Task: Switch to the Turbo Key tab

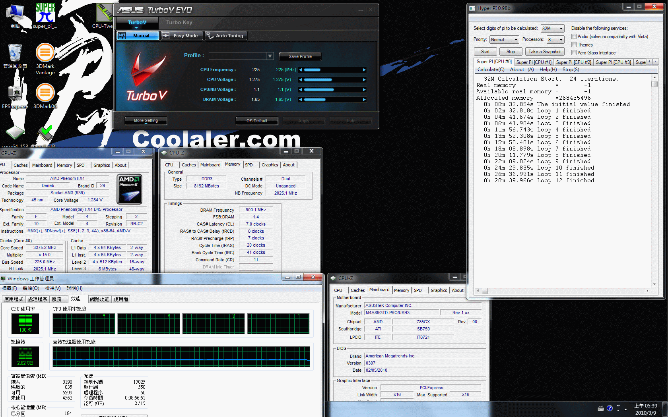Action: click(179, 23)
